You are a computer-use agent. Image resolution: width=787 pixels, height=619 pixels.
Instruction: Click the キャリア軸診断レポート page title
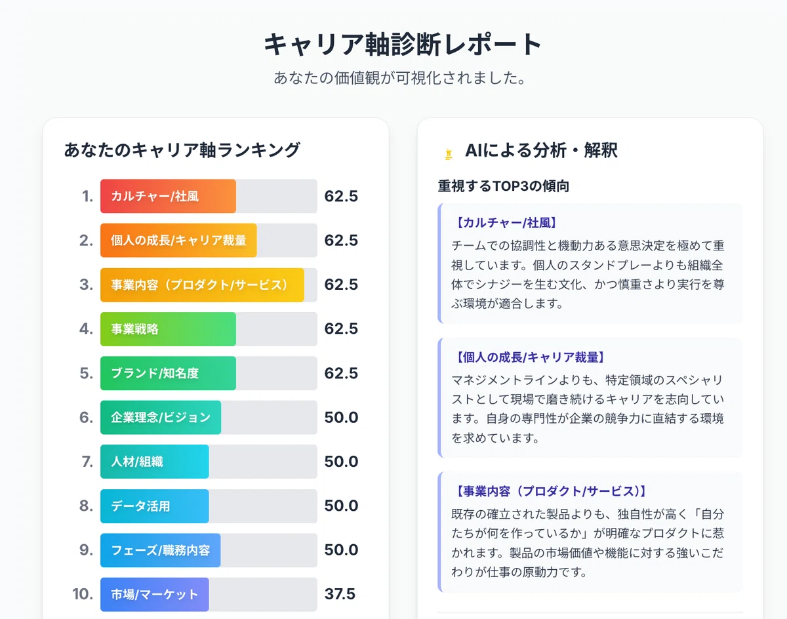click(403, 45)
